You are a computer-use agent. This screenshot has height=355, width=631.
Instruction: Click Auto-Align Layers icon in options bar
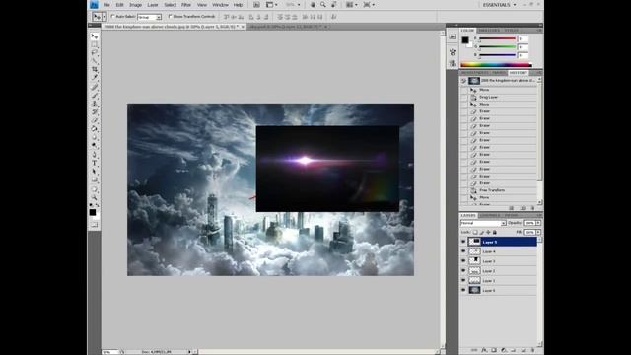(x=333, y=17)
